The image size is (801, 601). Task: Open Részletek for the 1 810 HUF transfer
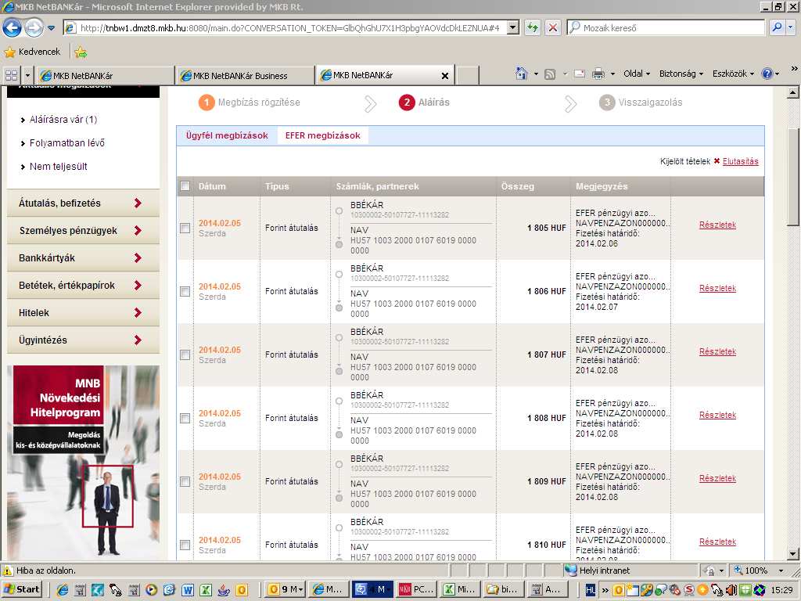click(717, 542)
